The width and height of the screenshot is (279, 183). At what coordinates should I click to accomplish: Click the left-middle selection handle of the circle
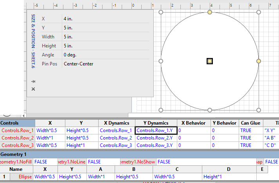click(x=161, y=61)
